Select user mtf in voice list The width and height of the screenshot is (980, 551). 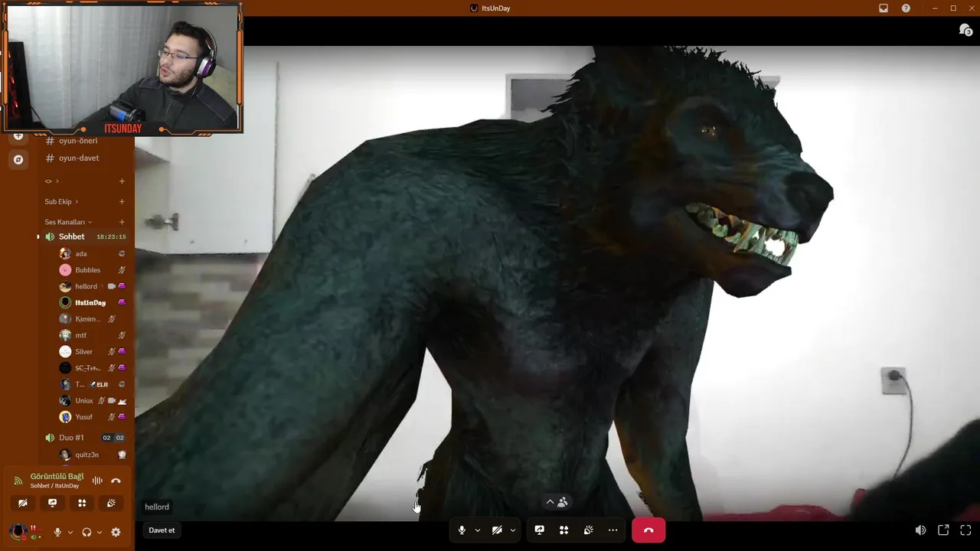tap(80, 335)
